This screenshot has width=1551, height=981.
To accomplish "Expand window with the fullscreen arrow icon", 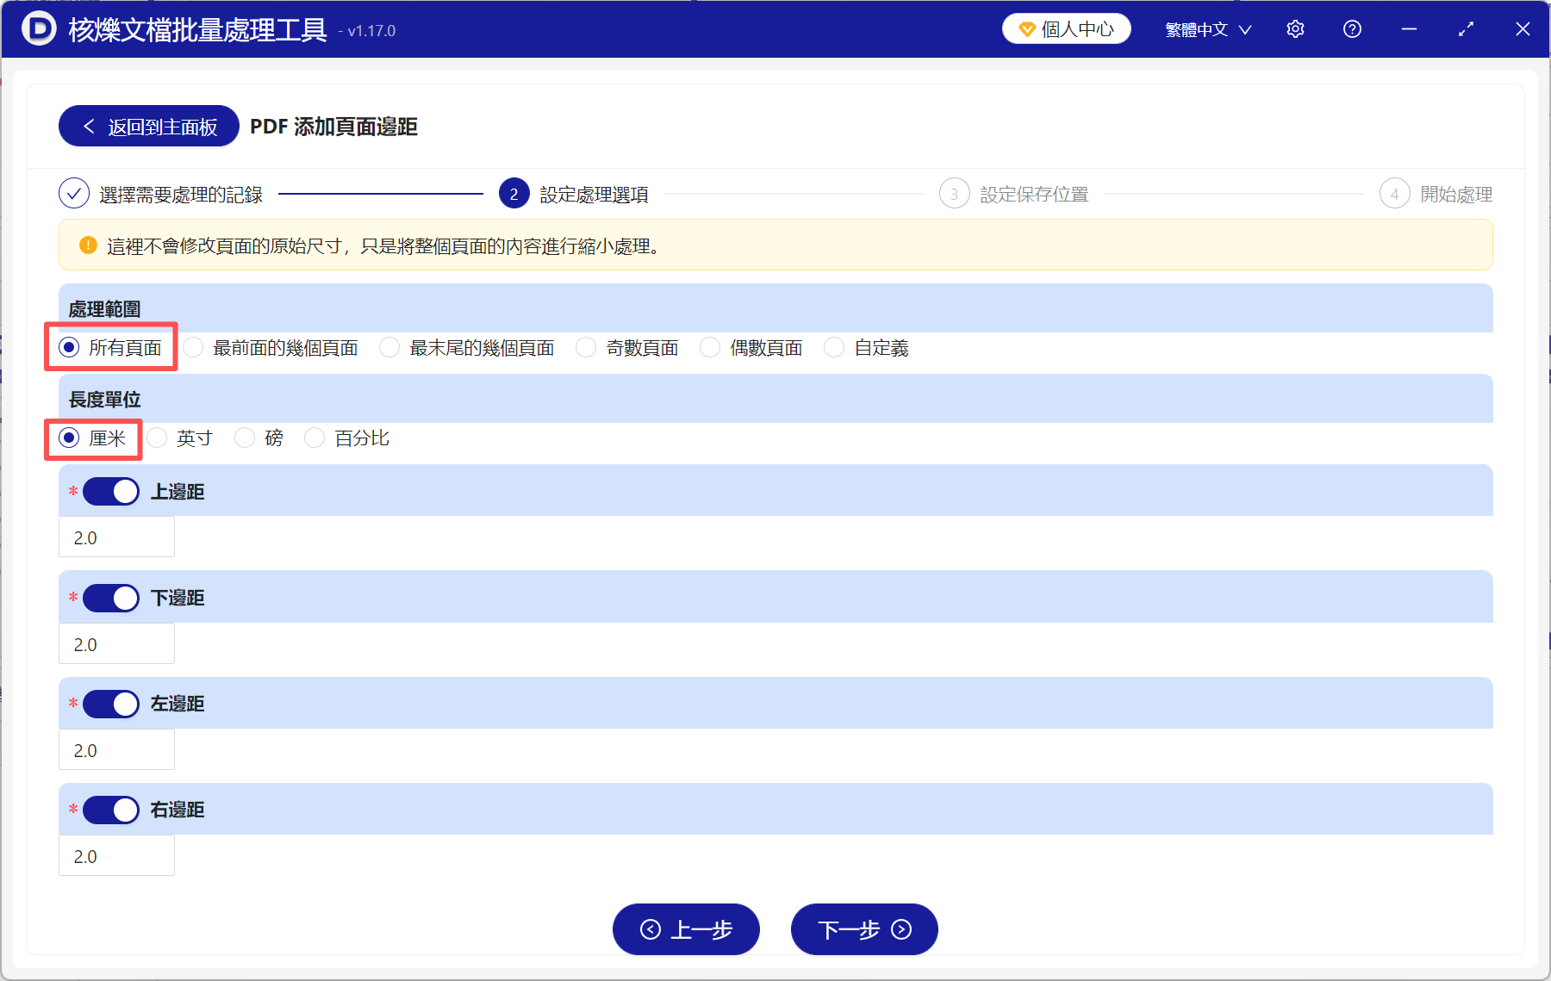I will 1466,28.
